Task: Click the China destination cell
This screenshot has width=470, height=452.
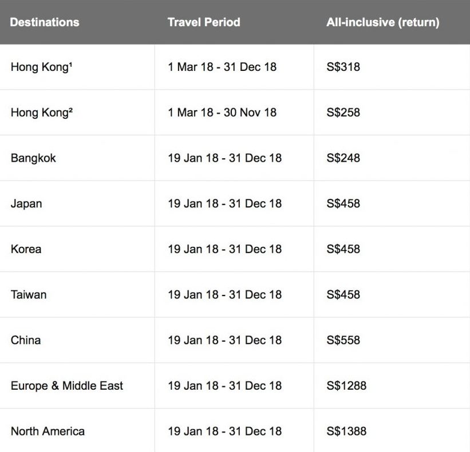Action: pyautogui.click(x=26, y=340)
